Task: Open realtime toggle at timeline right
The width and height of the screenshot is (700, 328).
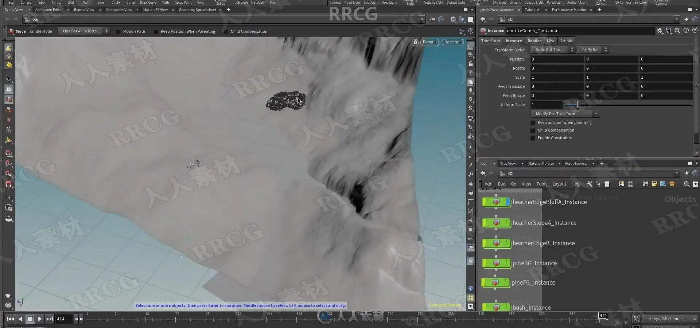Action: (x=636, y=319)
